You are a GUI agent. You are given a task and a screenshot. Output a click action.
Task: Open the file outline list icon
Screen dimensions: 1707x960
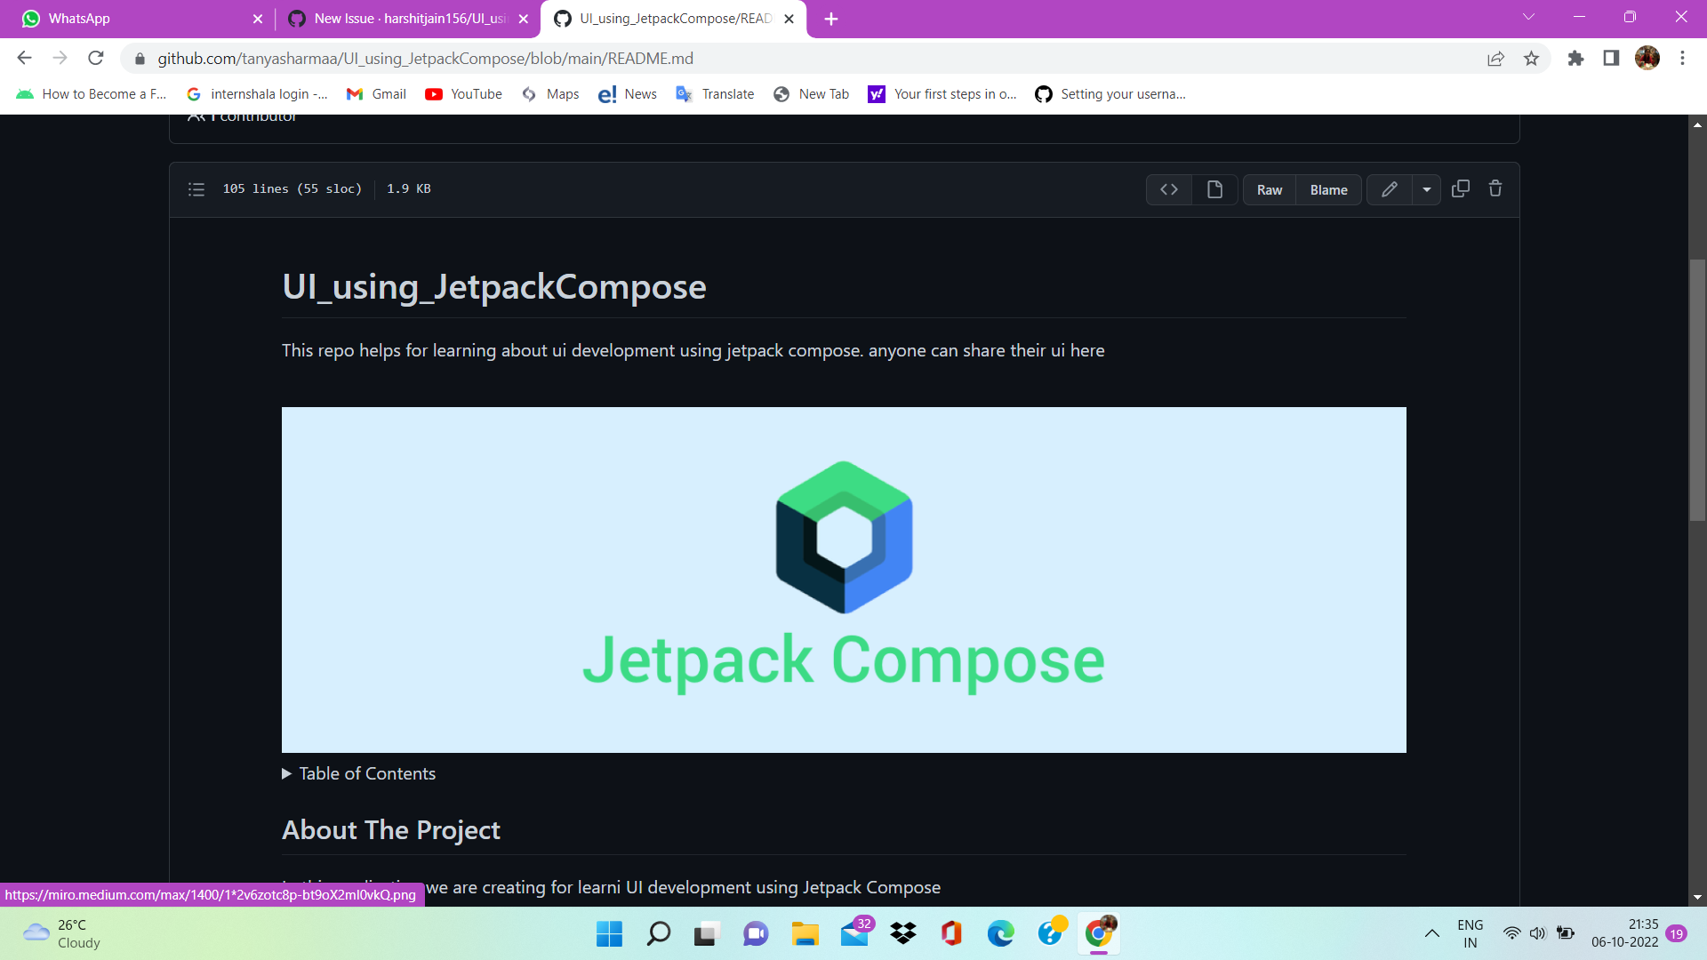click(x=196, y=189)
